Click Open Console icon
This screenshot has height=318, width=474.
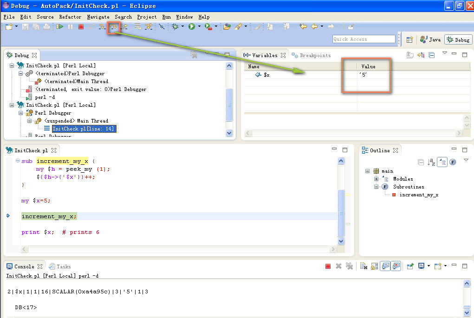tap(438, 266)
